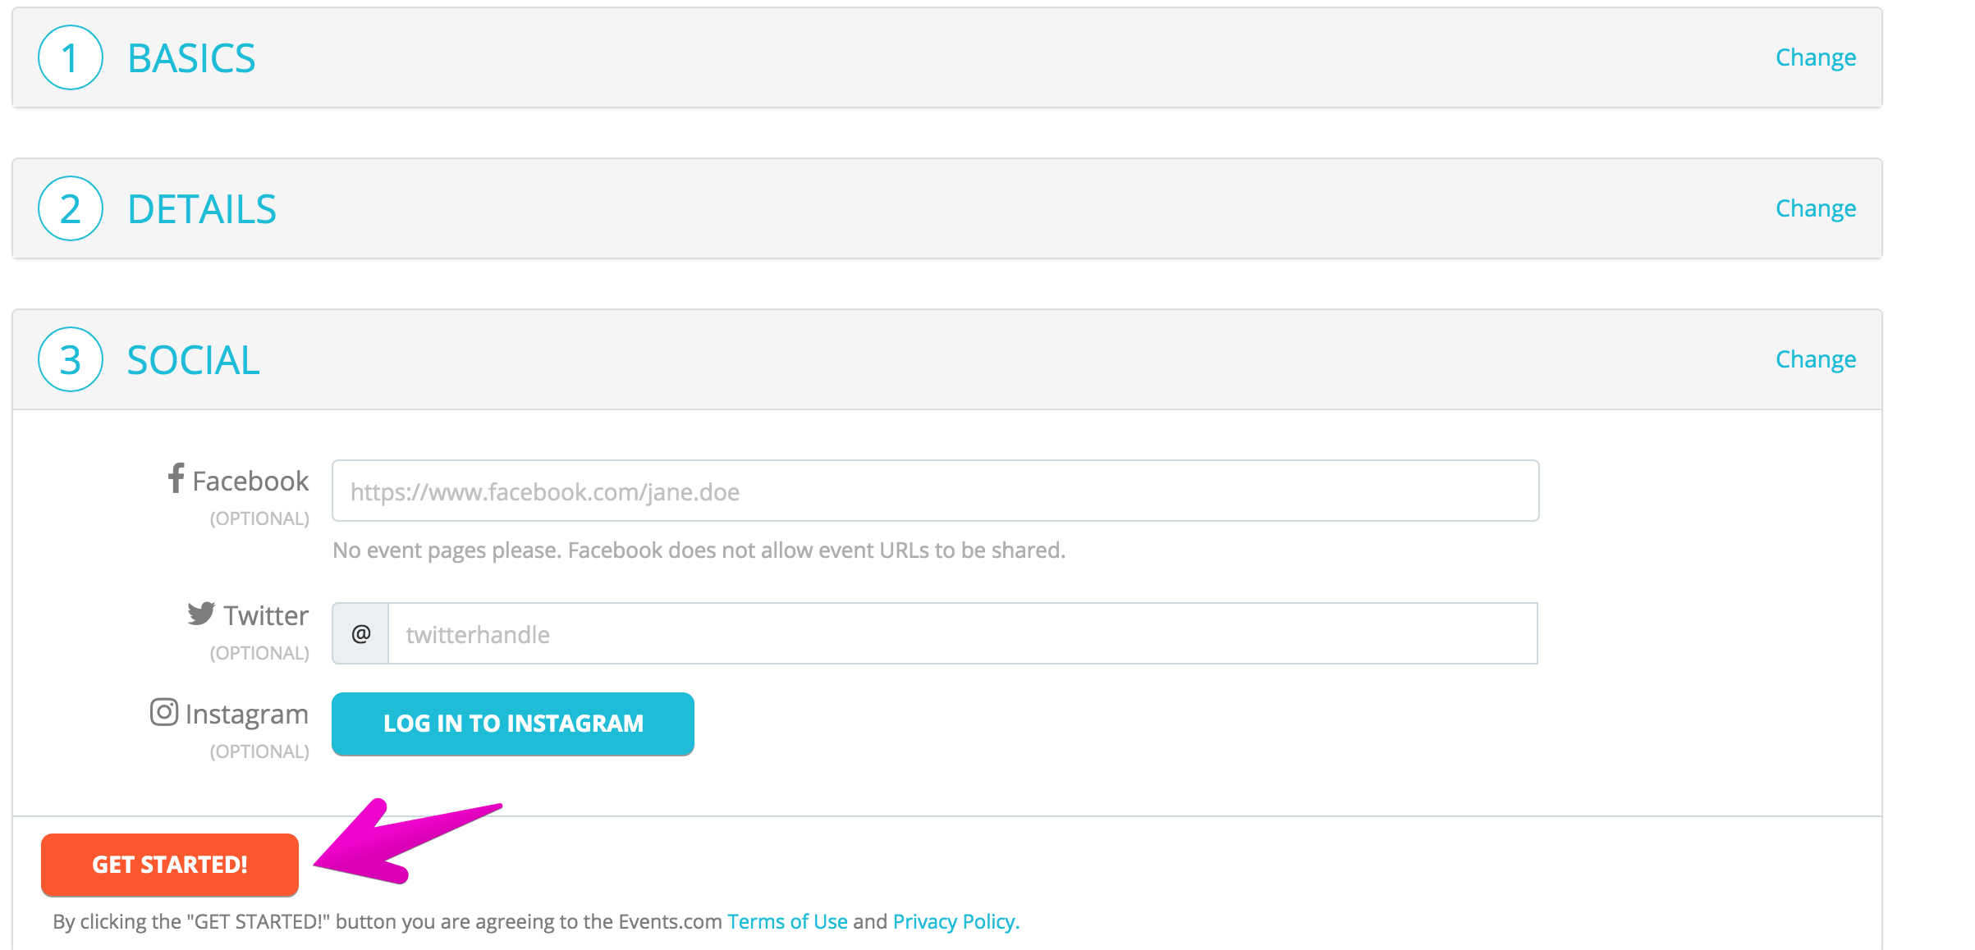The width and height of the screenshot is (1975, 950).
Task: Click the Instagram camera icon
Action: point(164,712)
